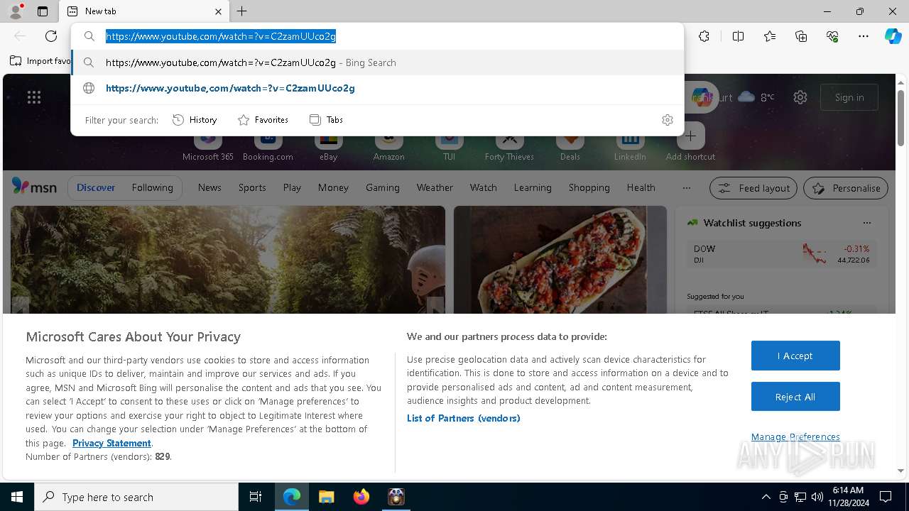Expand more msn categories ellipsis
This screenshot has height=511, width=909.
pos(686,187)
